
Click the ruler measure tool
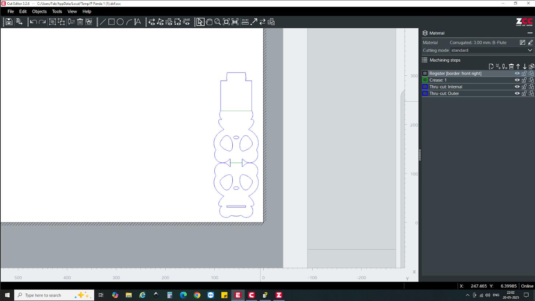(245, 22)
